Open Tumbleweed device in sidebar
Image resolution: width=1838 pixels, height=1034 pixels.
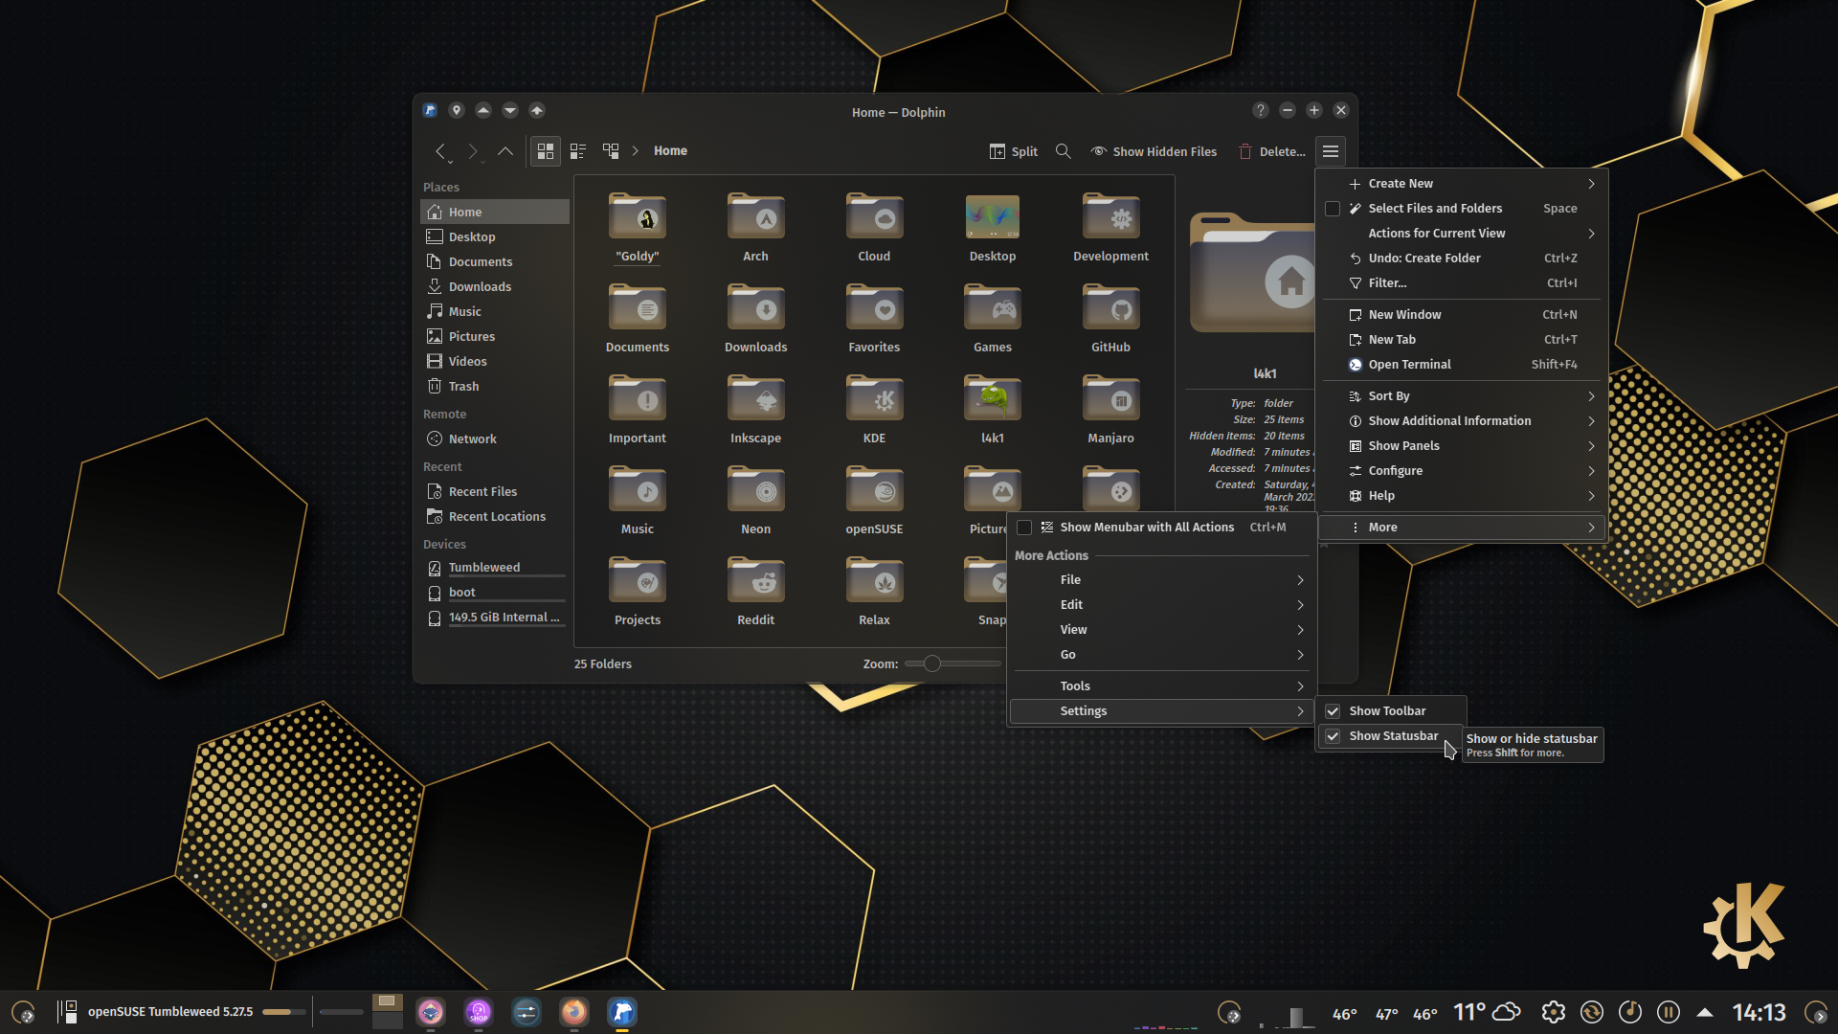(495, 567)
